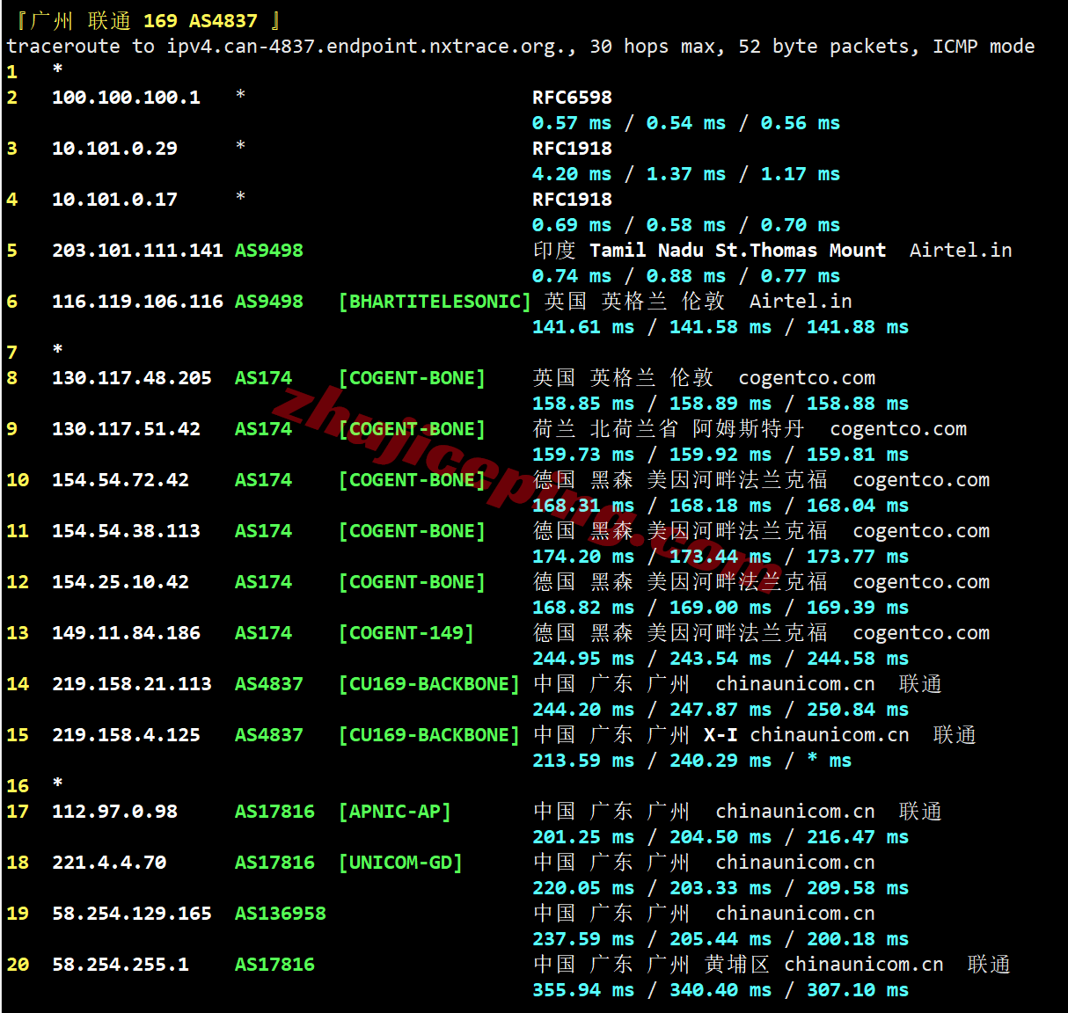Click the [COGENT-149] tag

(x=406, y=633)
